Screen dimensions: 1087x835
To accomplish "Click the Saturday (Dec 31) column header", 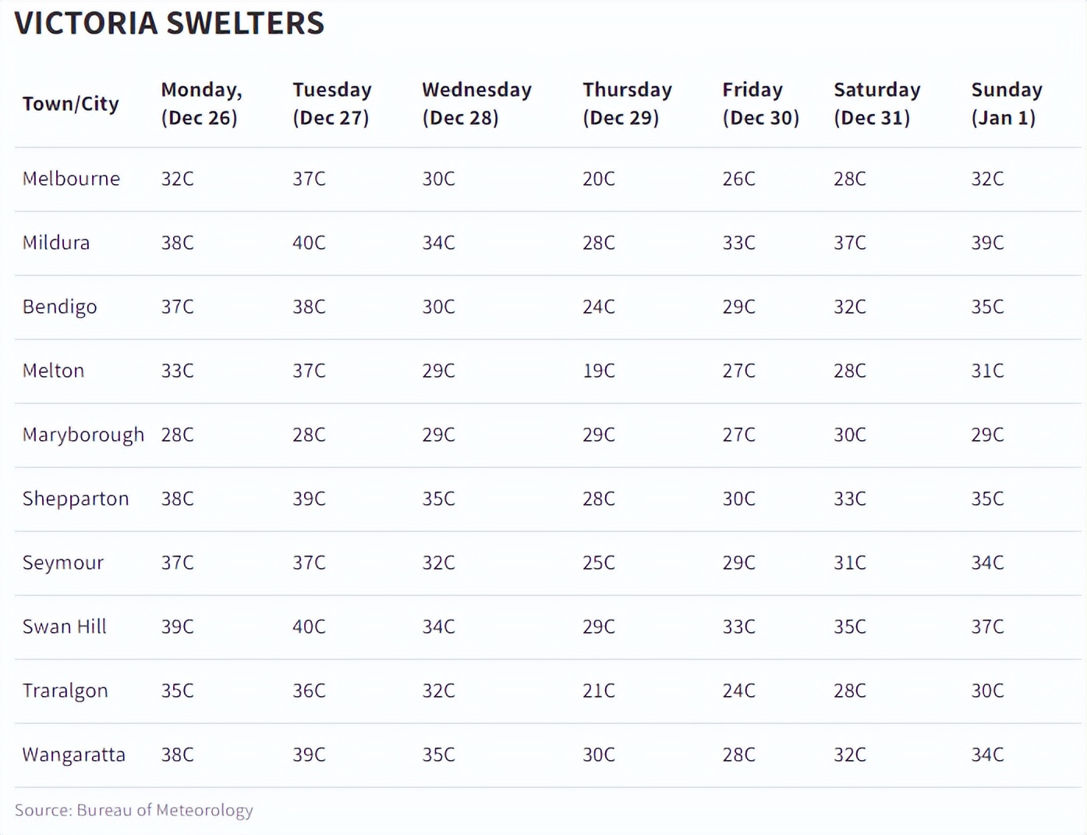I will 876,104.
